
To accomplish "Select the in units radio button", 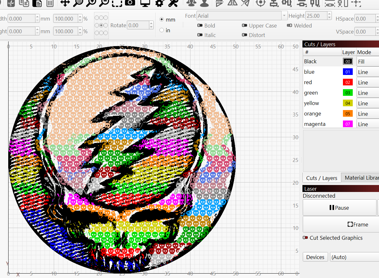I will tap(162, 30).
